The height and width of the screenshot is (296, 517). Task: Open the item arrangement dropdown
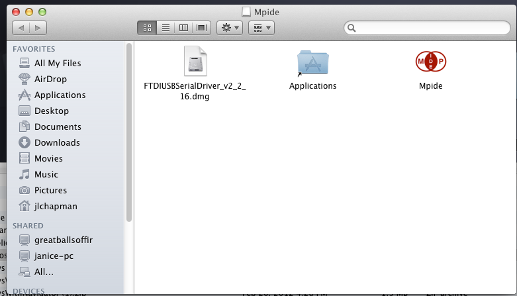point(261,28)
